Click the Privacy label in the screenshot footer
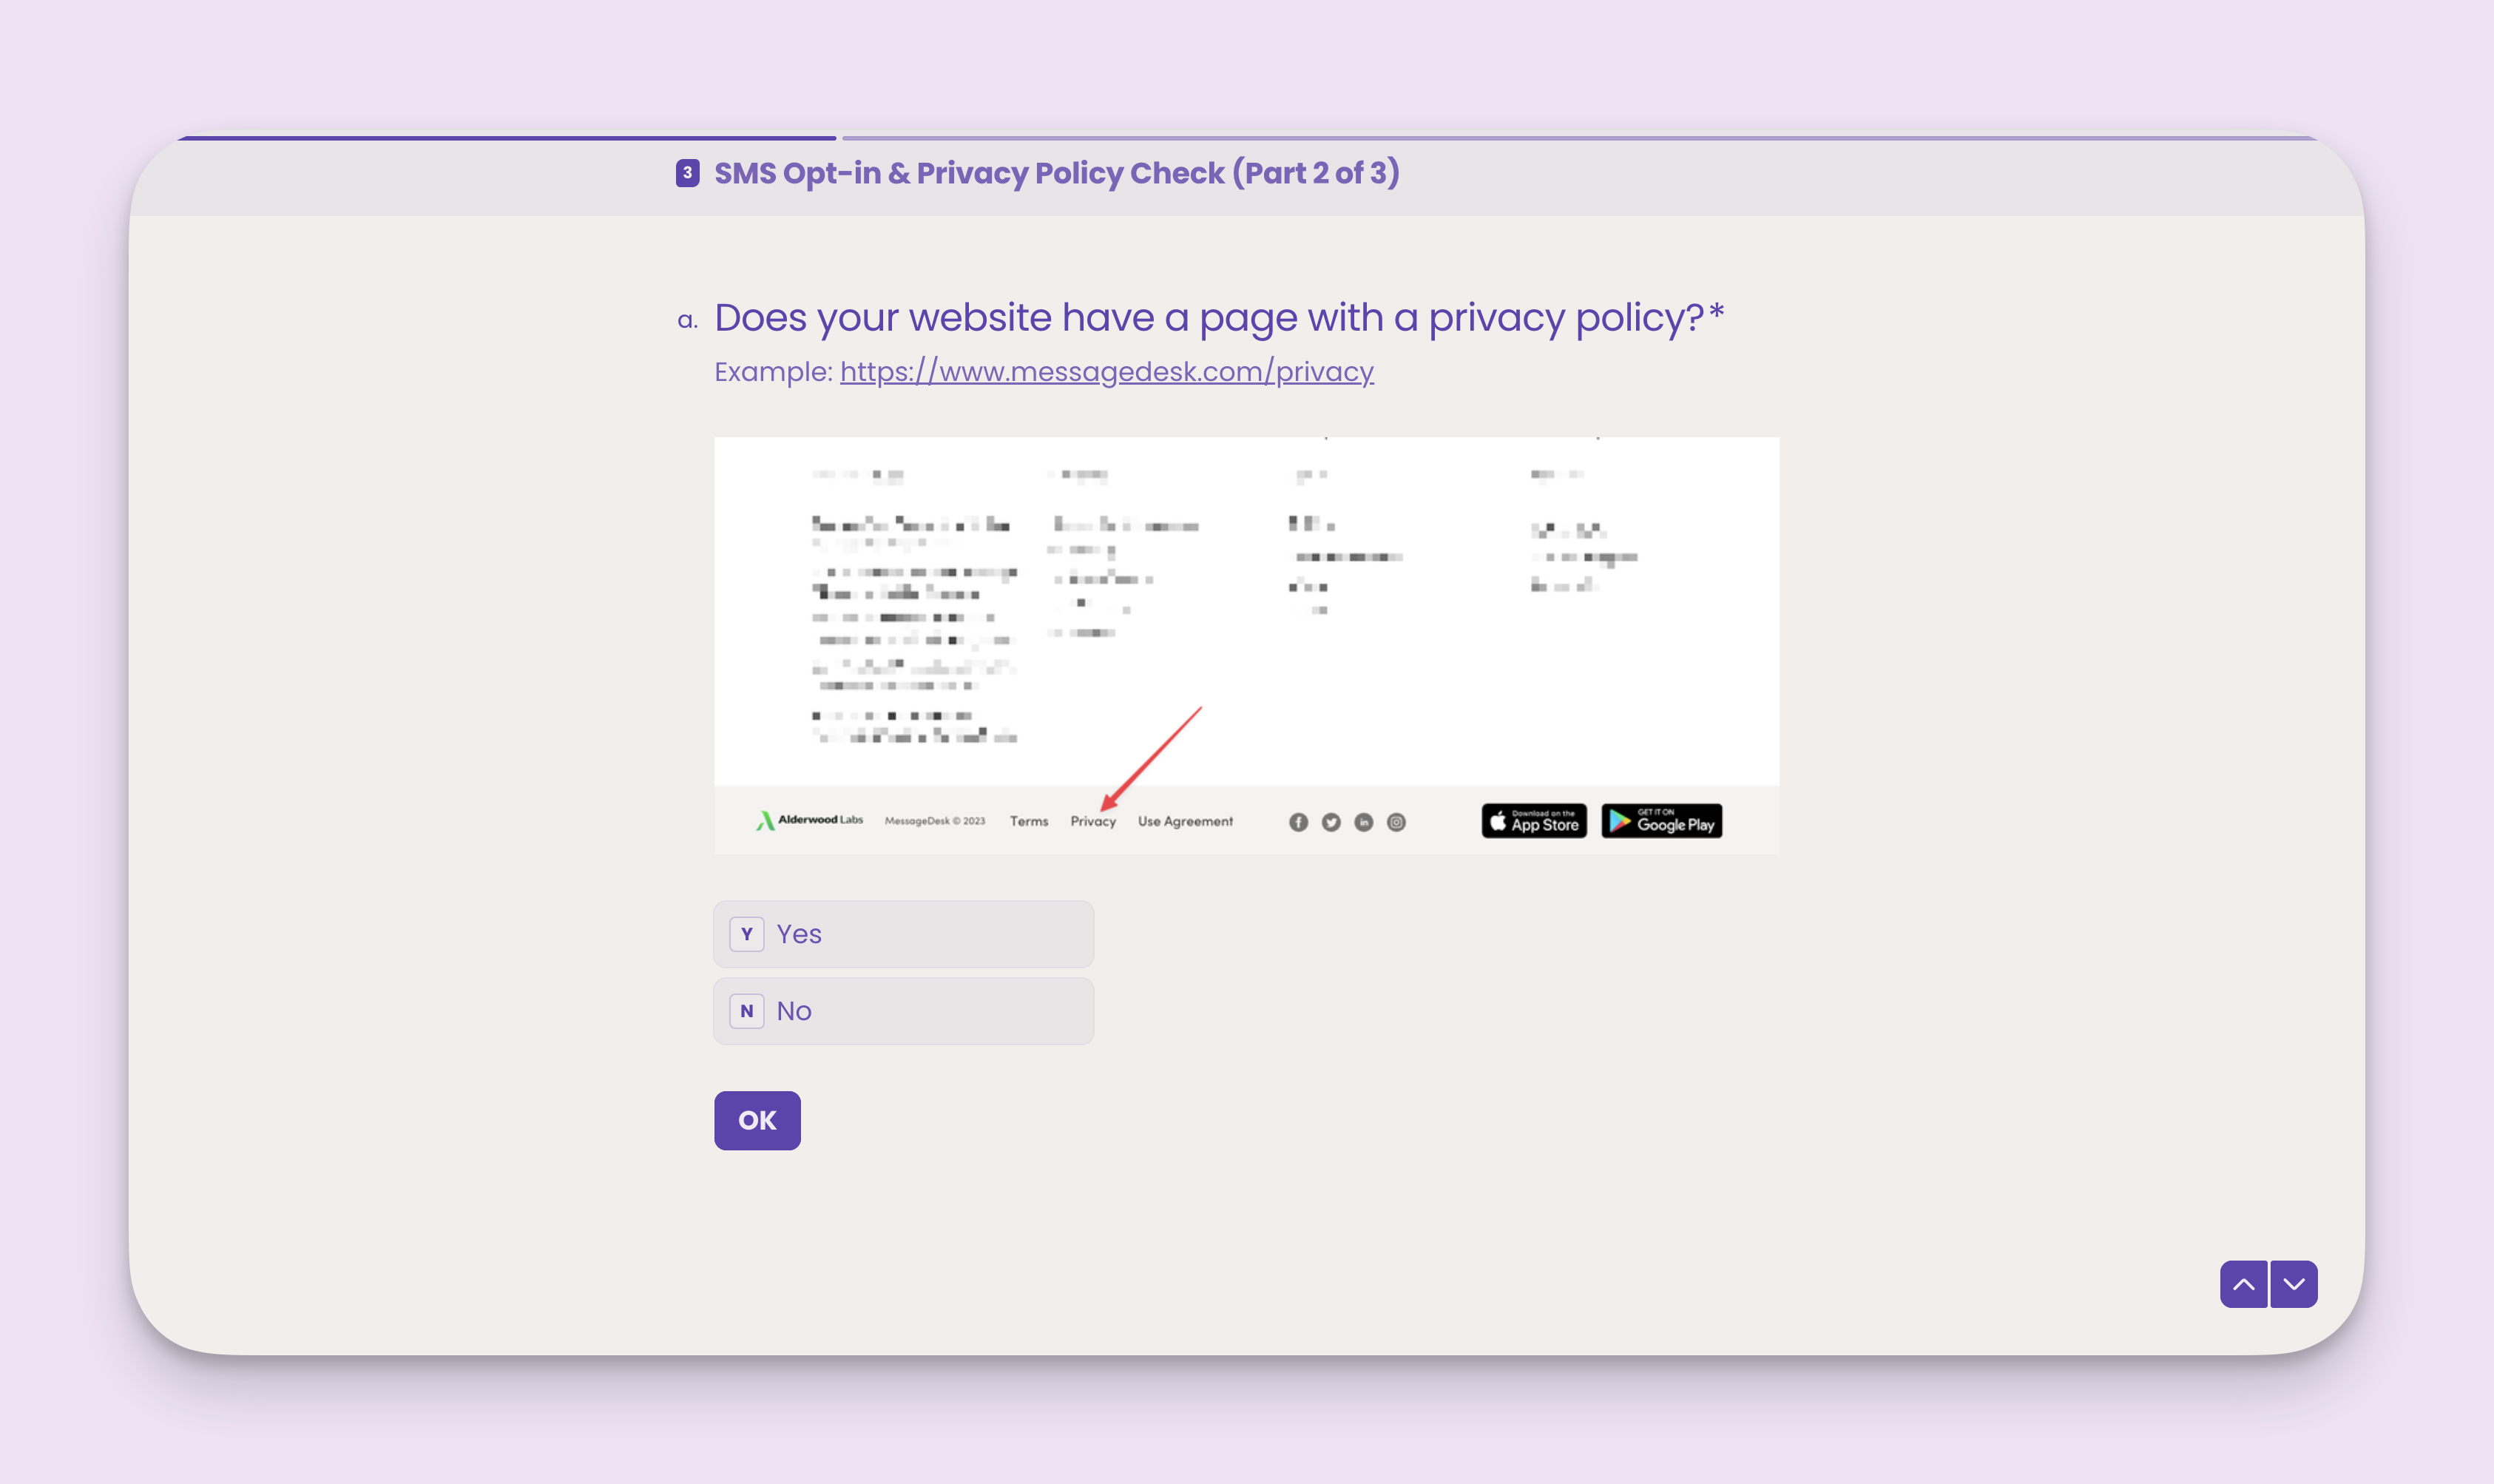This screenshot has height=1484, width=2494. point(1094,821)
